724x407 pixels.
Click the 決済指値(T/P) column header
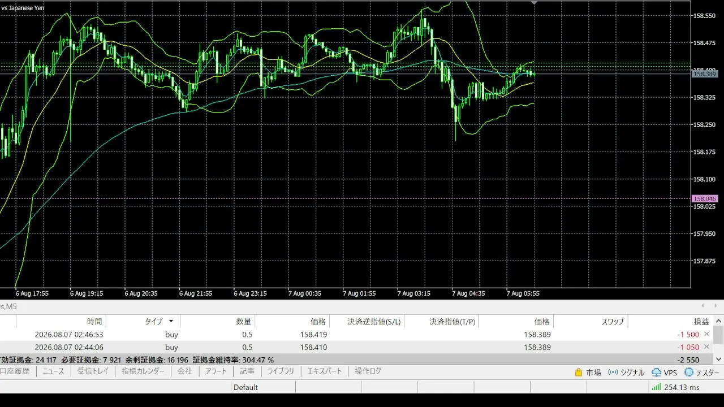pos(453,321)
